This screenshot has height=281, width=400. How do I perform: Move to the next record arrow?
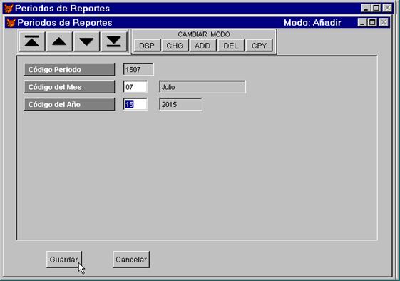(x=86, y=41)
